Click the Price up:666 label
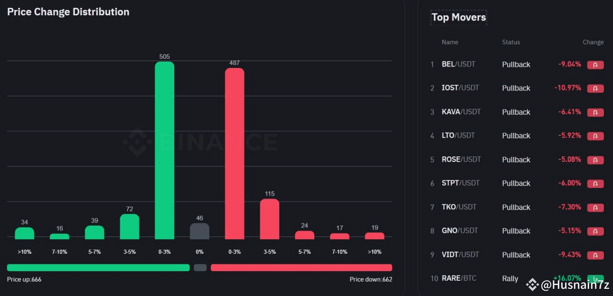The width and height of the screenshot is (613, 296). [x=24, y=279]
